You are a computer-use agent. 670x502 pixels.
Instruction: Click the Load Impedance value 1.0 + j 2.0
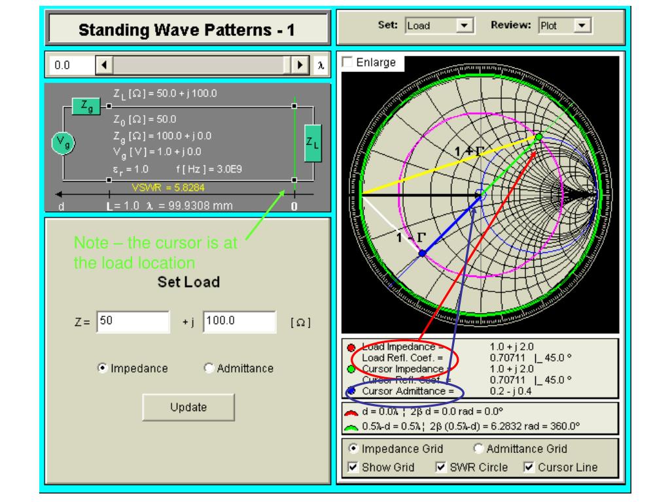[512, 346]
